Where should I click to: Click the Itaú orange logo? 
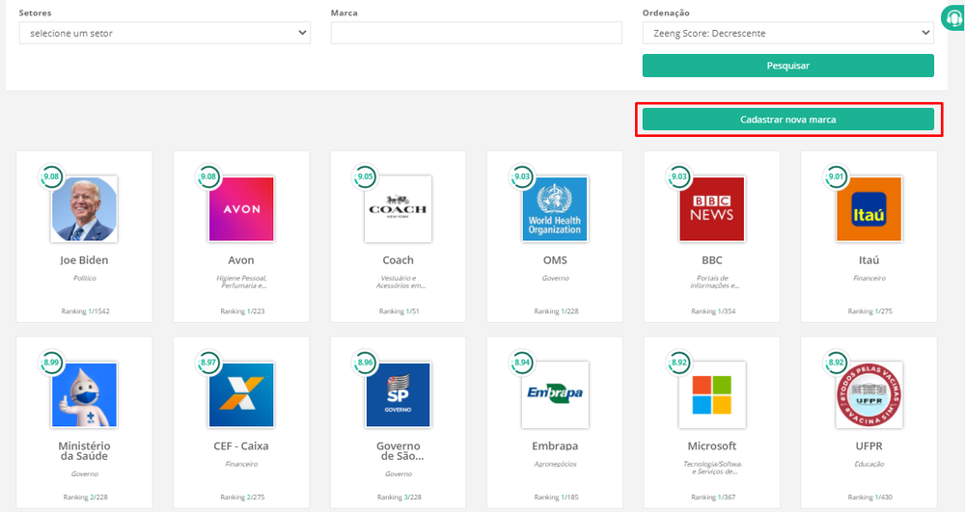click(868, 209)
